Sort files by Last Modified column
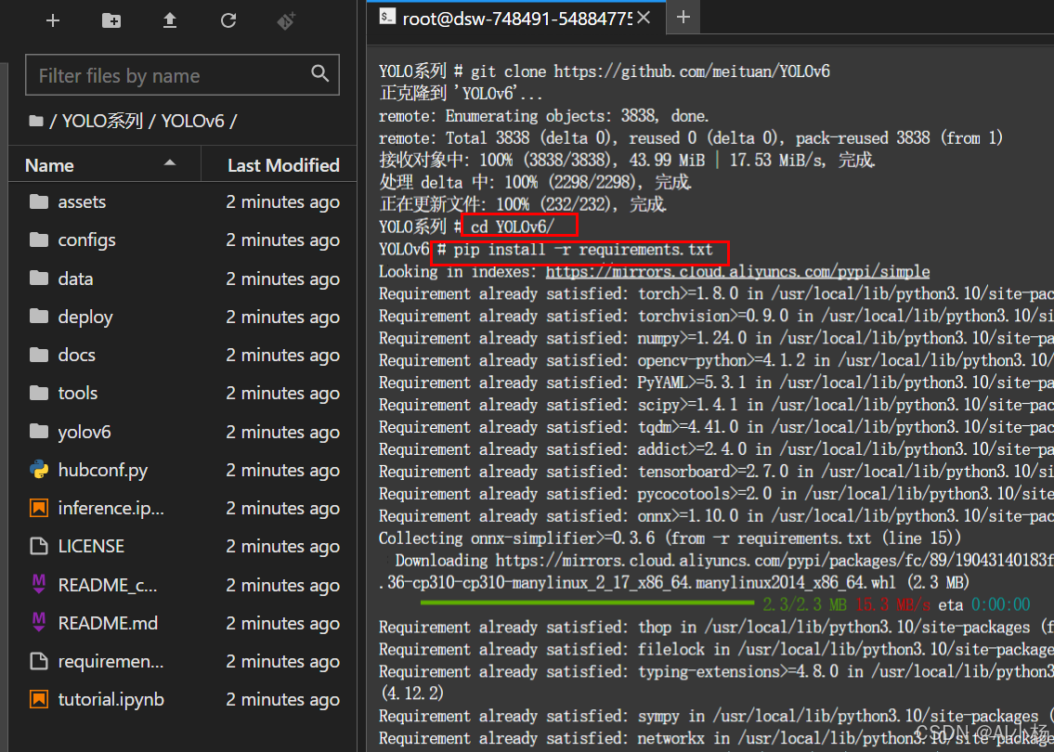1054x752 pixels. click(x=283, y=165)
